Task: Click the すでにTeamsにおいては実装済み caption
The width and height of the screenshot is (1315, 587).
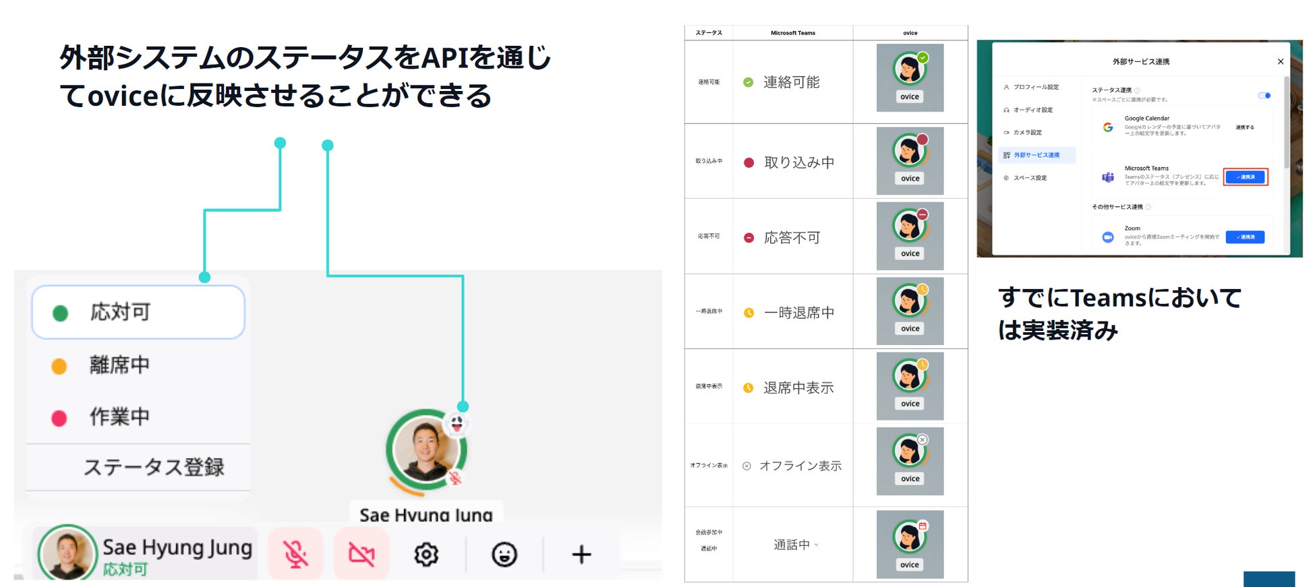Action: click(x=1119, y=314)
